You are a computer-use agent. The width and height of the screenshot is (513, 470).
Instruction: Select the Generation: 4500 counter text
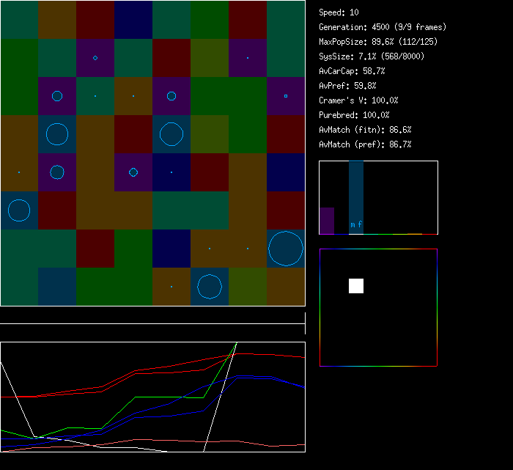[383, 27]
